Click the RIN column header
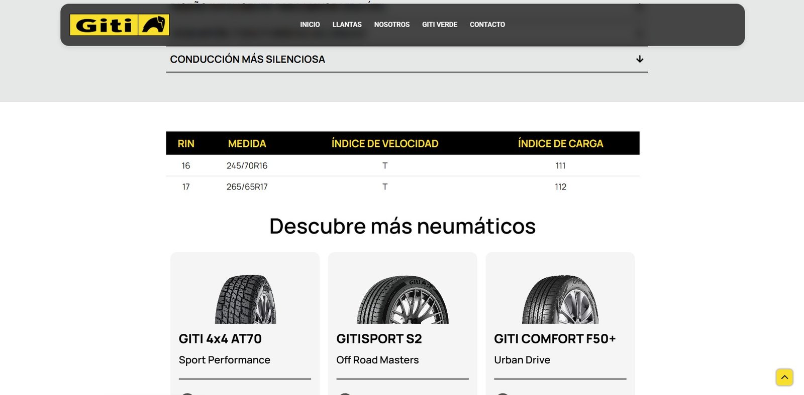The width and height of the screenshot is (804, 395). coord(186,143)
